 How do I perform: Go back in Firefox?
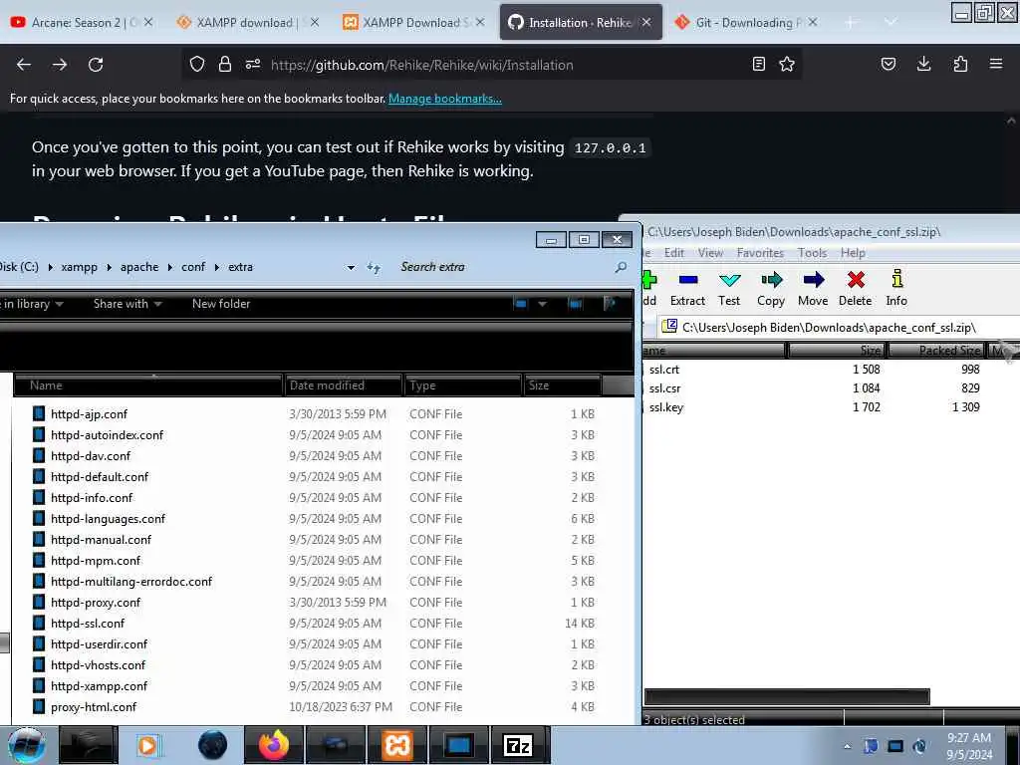24,65
